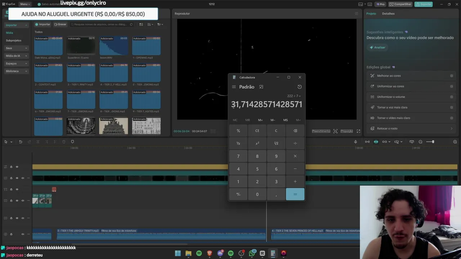461x259 pixels.
Task: Click timeline zoom out magnifier icon
Action: [x=420, y=142]
